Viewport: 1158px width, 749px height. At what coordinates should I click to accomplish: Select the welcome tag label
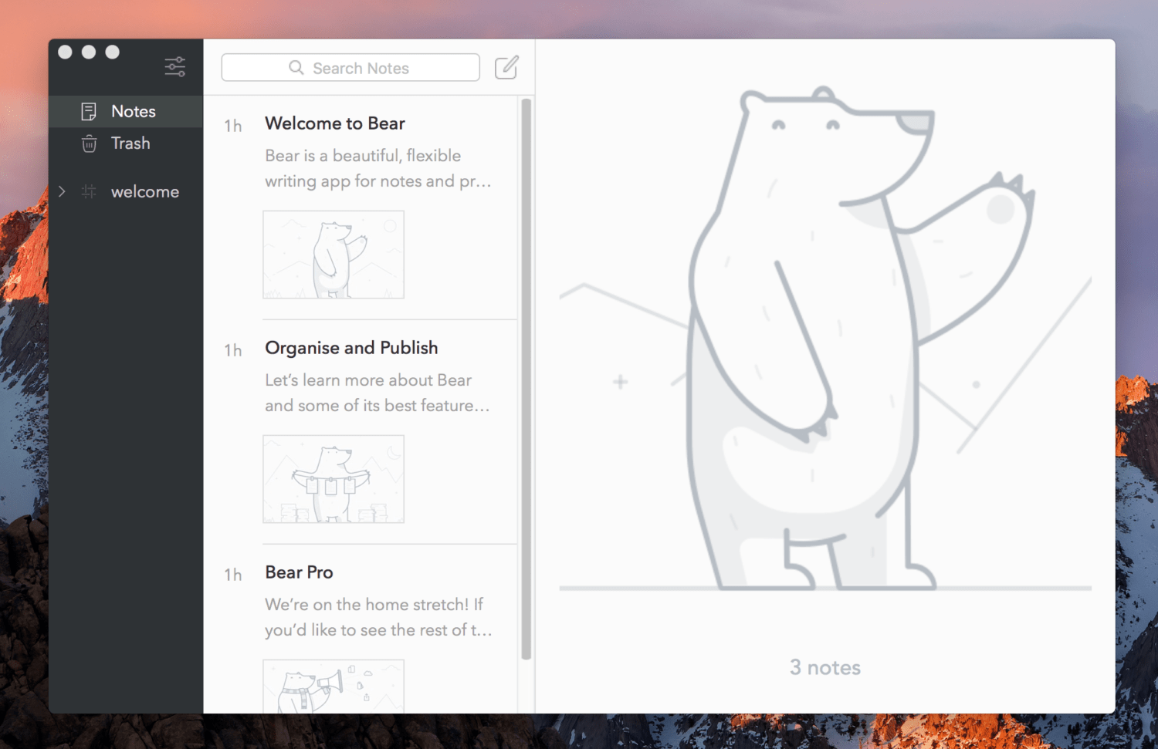pyautogui.click(x=145, y=192)
